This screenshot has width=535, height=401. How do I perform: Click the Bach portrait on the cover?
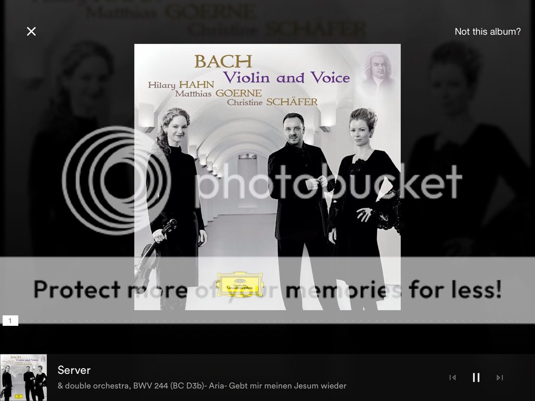point(377,70)
